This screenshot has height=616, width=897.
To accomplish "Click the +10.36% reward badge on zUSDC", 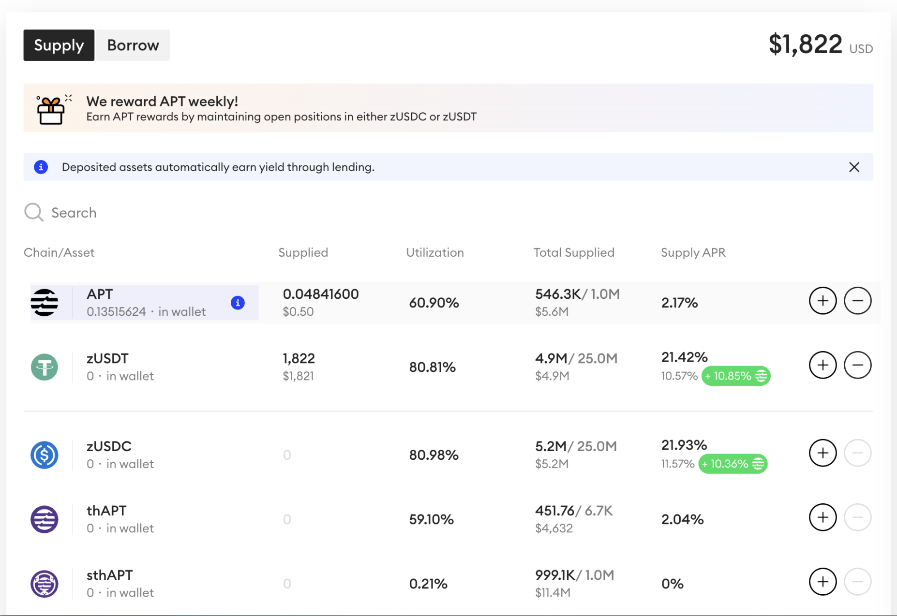I will pos(733,464).
